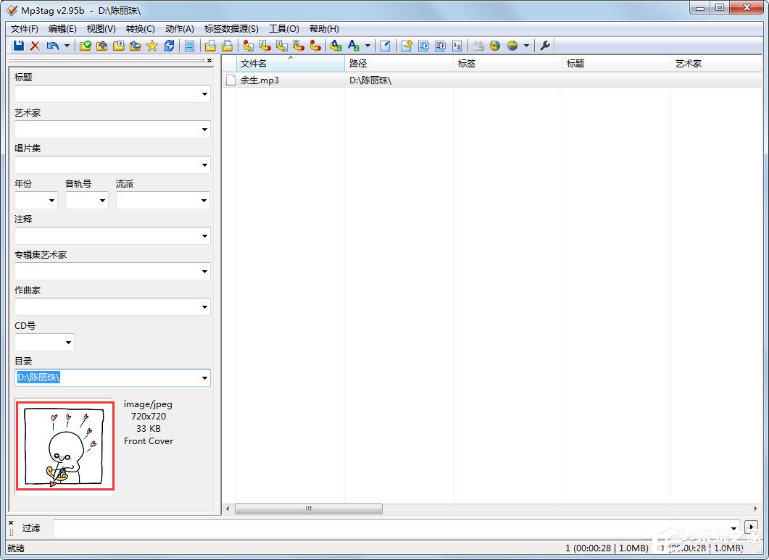The width and height of the screenshot is (769, 560).
Task: Close the filter bar with its X
Action: pyautogui.click(x=11, y=523)
